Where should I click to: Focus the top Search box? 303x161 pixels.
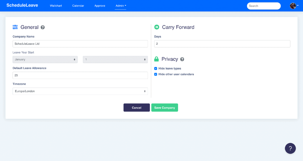tap(264, 6)
